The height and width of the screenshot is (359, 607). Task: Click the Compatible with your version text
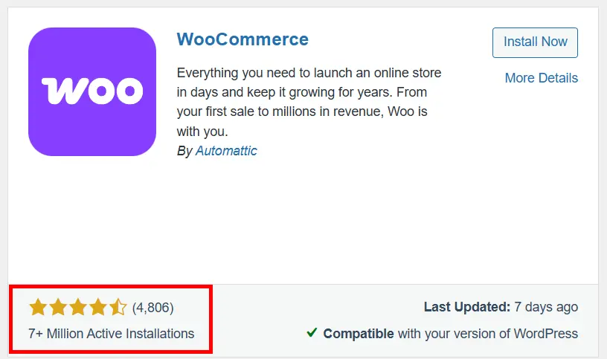click(x=451, y=334)
